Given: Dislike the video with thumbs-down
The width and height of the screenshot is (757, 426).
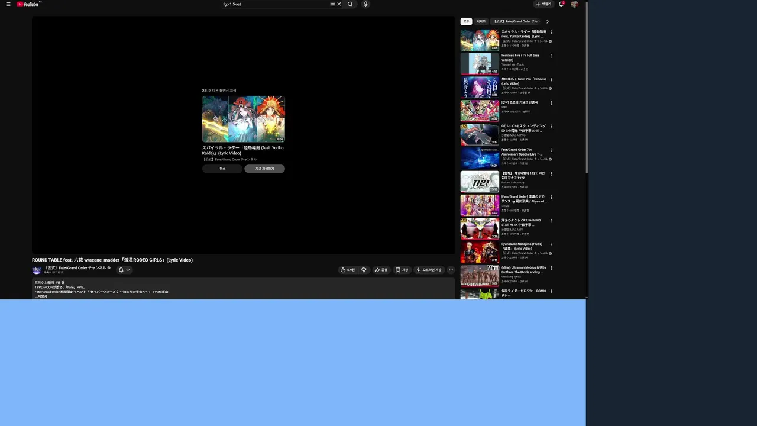Looking at the screenshot, I should (x=364, y=270).
